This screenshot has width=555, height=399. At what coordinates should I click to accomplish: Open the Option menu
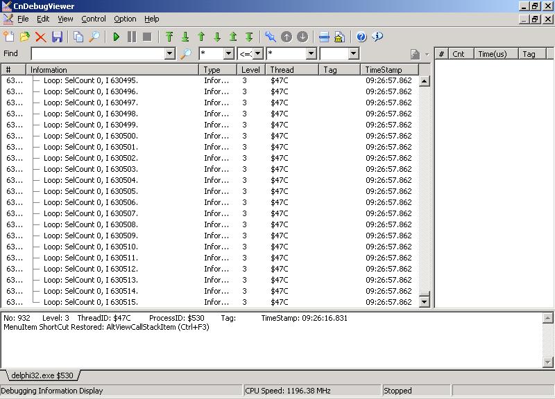click(125, 19)
